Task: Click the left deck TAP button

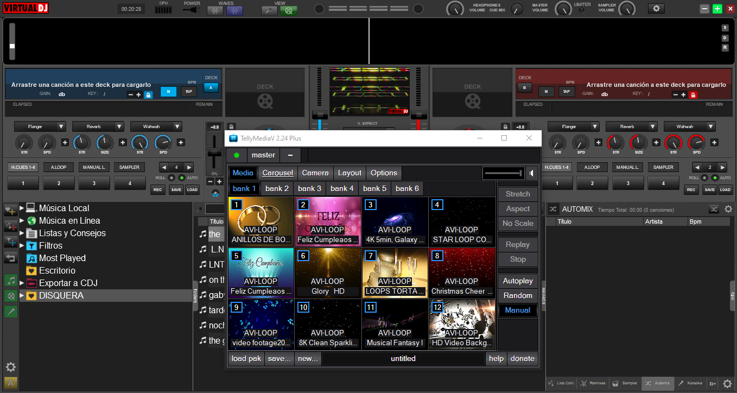Action: (x=188, y=91)
